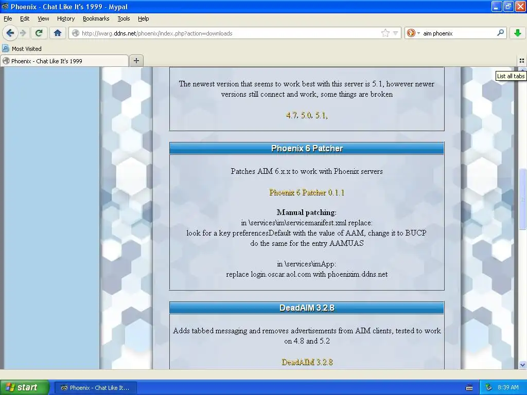Click the network tray icon near clock
Screen dimensions: 527x395
coord(489,387)
